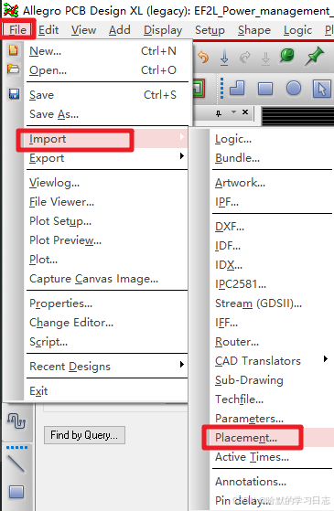The width and height of the screenshot is (334, 511).
Task: Select Plot... menu entry
Action: [107, 260]
